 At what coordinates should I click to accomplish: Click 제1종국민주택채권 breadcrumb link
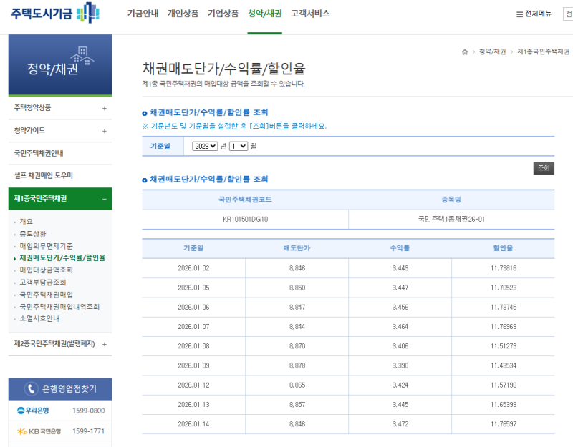click(x=543, y=51)
